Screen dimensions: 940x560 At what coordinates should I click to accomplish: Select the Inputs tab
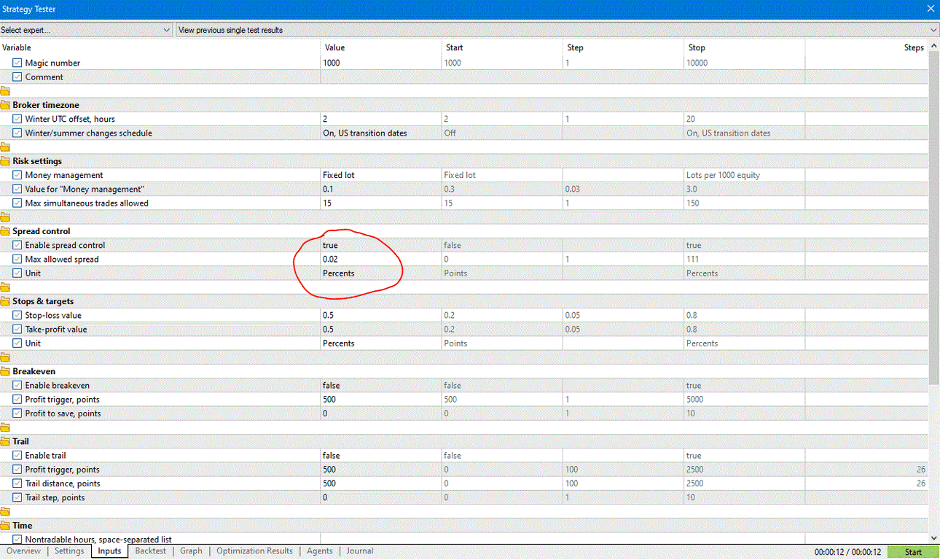pos(109,551)
